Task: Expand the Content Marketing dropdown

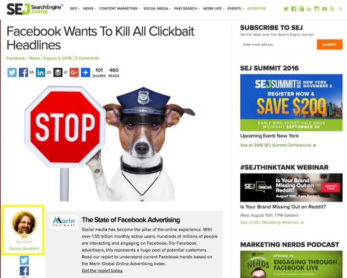Action: tap(120, 9)
